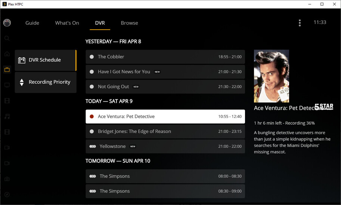Select Bridget Jones: The Edge of Reason
Viewport: 341px width, 205px height.
165,131
